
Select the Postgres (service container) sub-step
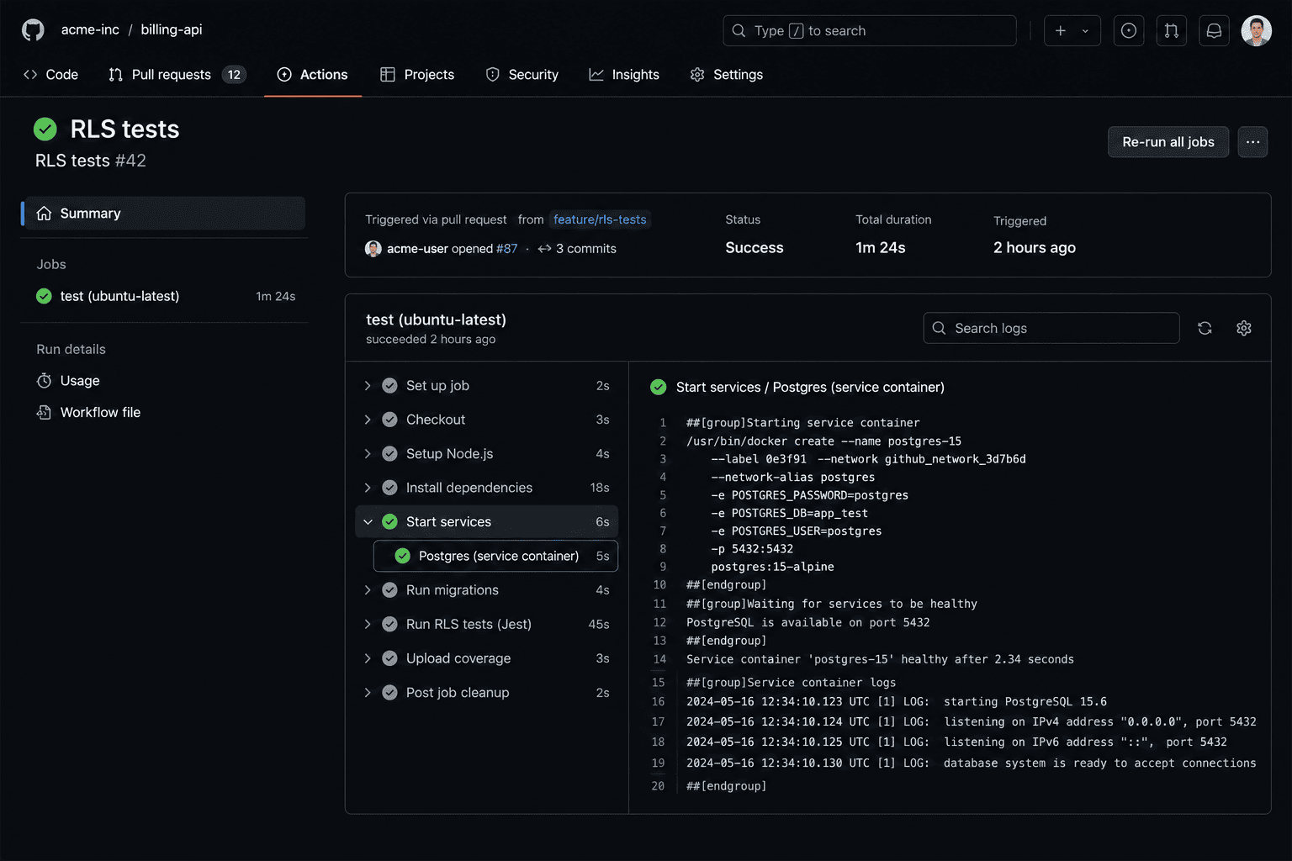pos(495,556)
